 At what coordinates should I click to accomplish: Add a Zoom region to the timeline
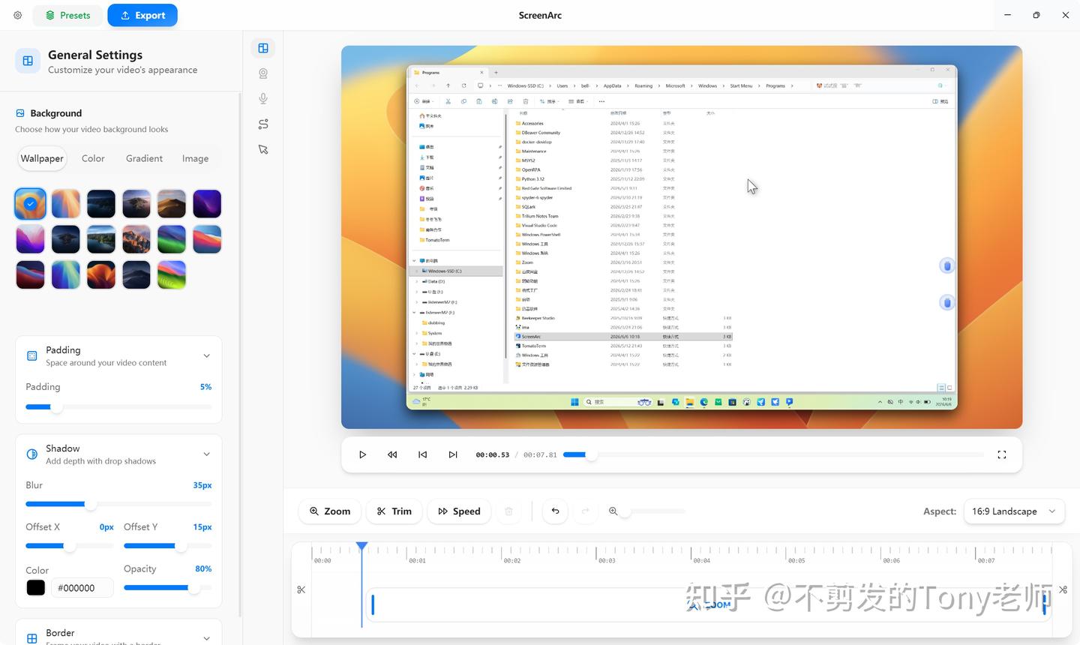[330, 511]
